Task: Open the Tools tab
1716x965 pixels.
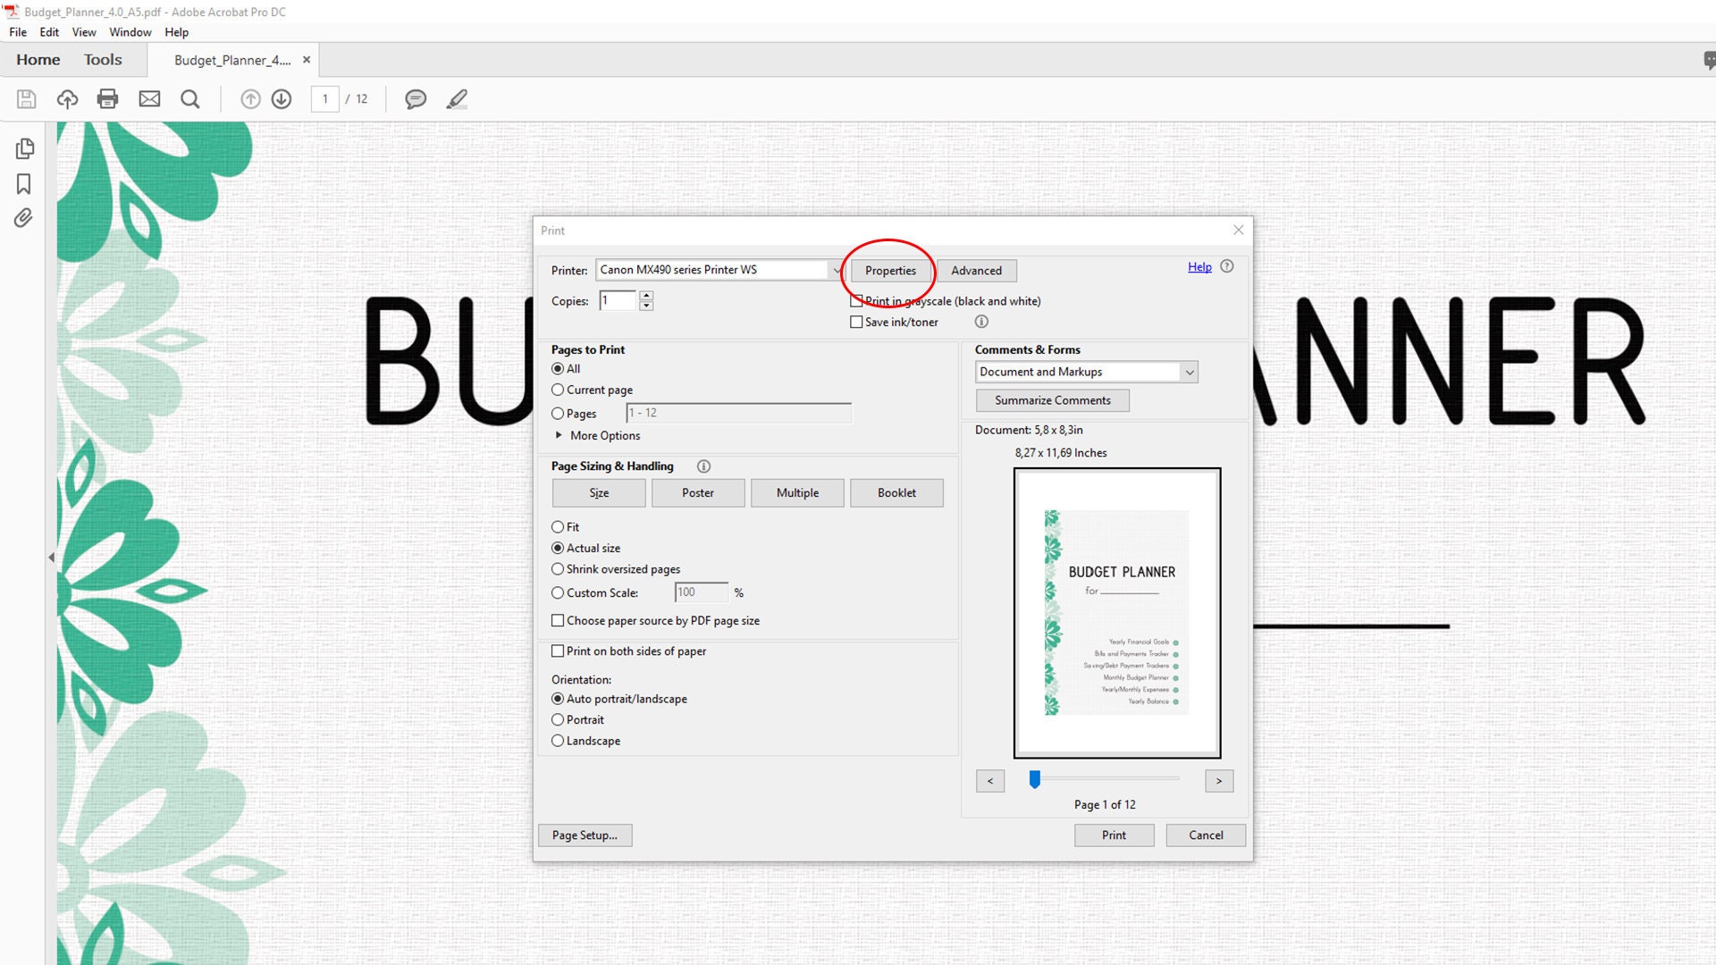Action: tap(103, 59)
